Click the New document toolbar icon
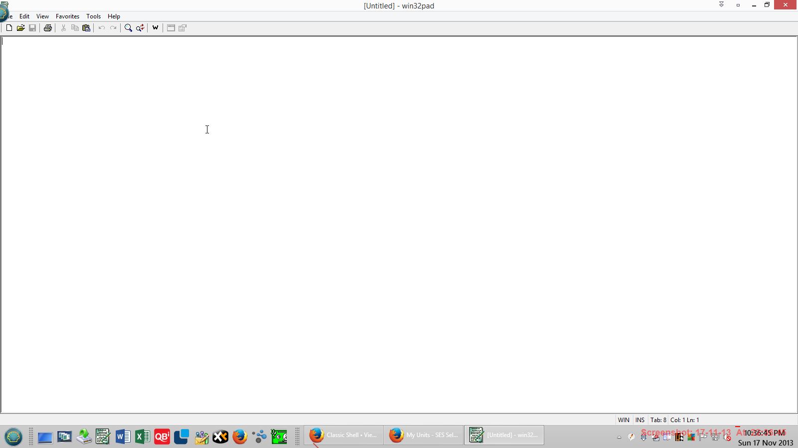798x448 pixels. click(9, 28)
